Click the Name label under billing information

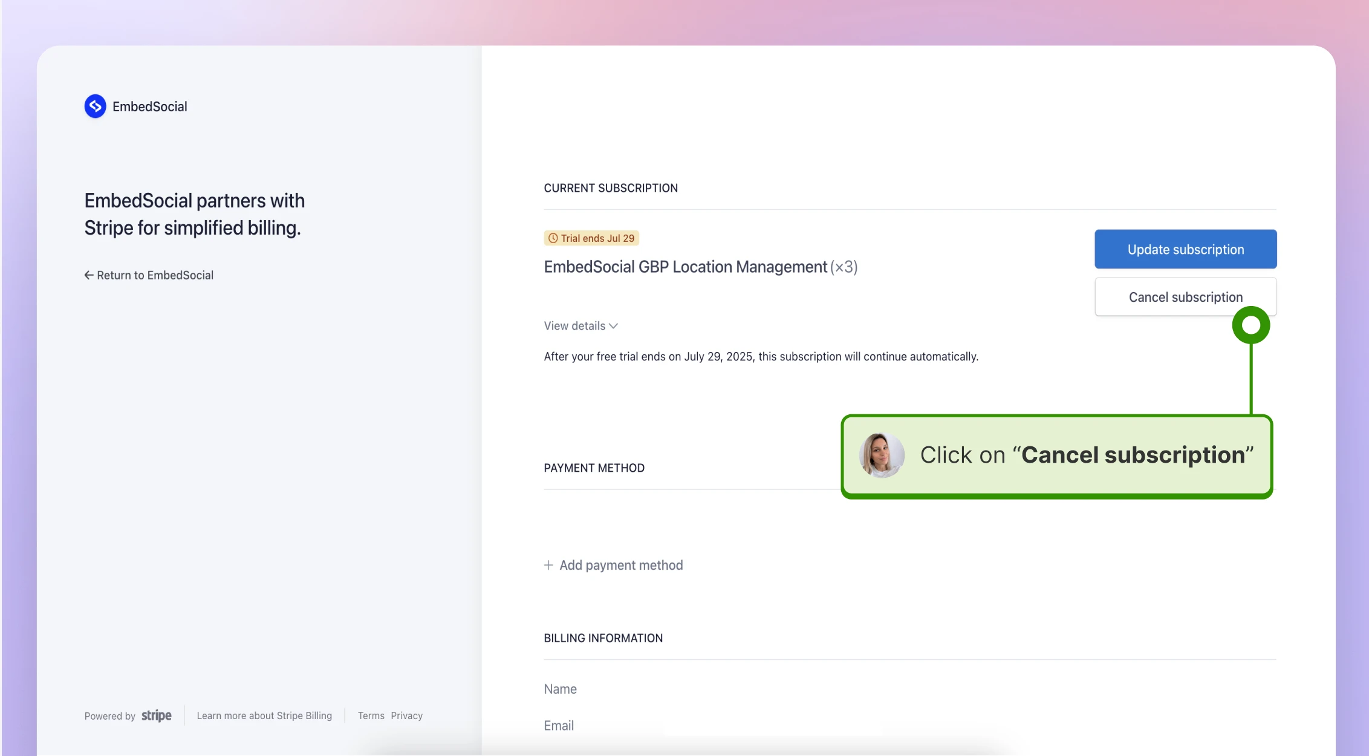point(560,689)
